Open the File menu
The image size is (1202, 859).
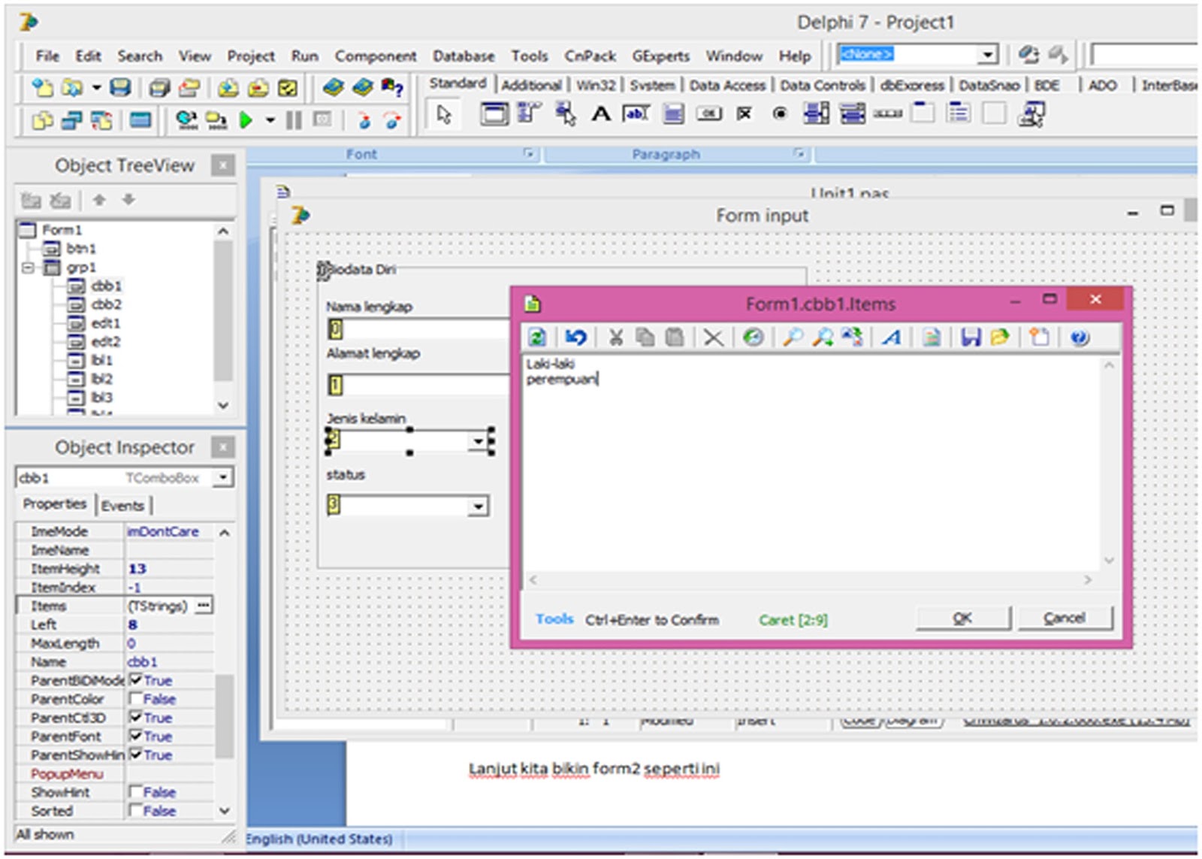tap(47, 56)
